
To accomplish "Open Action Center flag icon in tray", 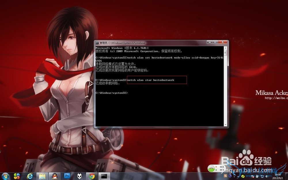I will [253, 177].
